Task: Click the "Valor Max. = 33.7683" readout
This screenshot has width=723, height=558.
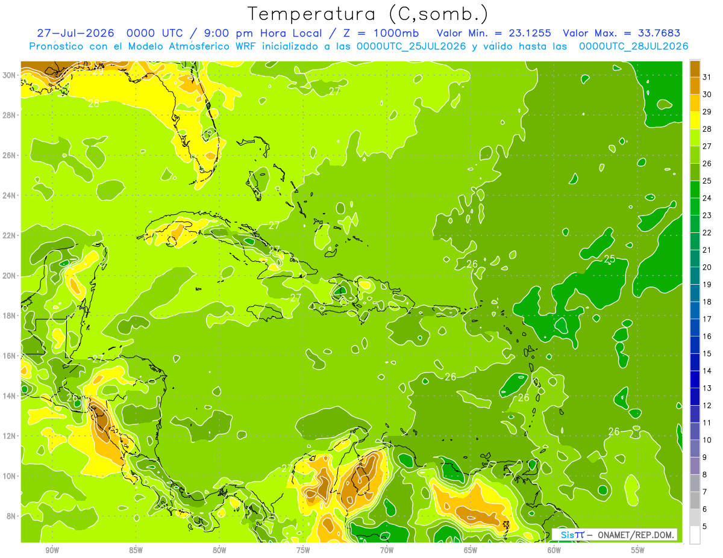Action: 622,33
